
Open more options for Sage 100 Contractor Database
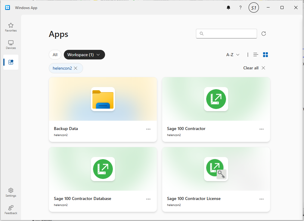148,199
